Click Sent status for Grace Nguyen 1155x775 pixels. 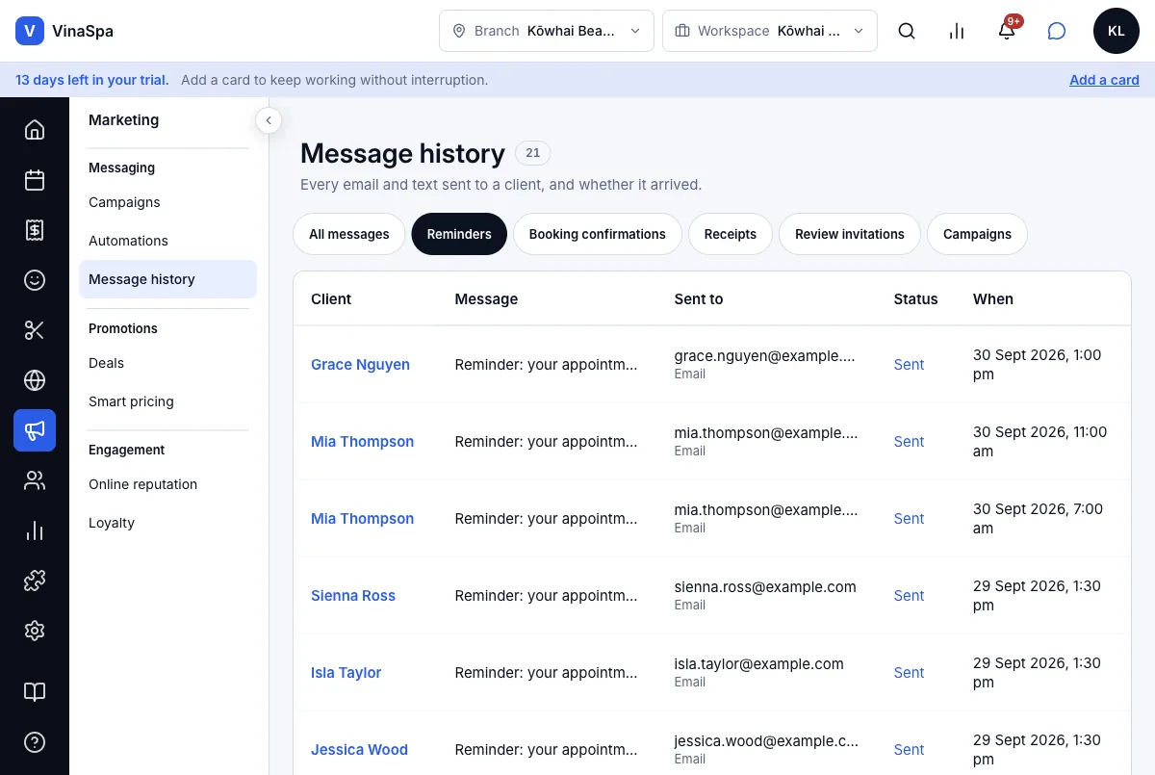coord(909,364)
